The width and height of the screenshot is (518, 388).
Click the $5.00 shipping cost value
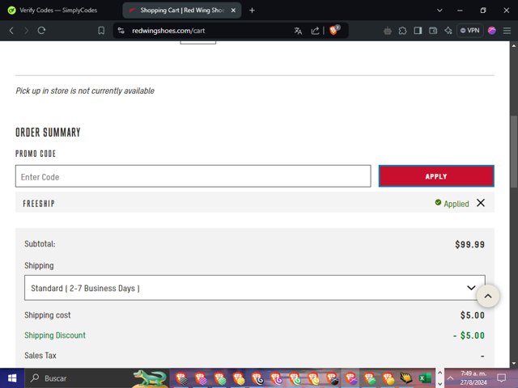(x=473, y=315)
